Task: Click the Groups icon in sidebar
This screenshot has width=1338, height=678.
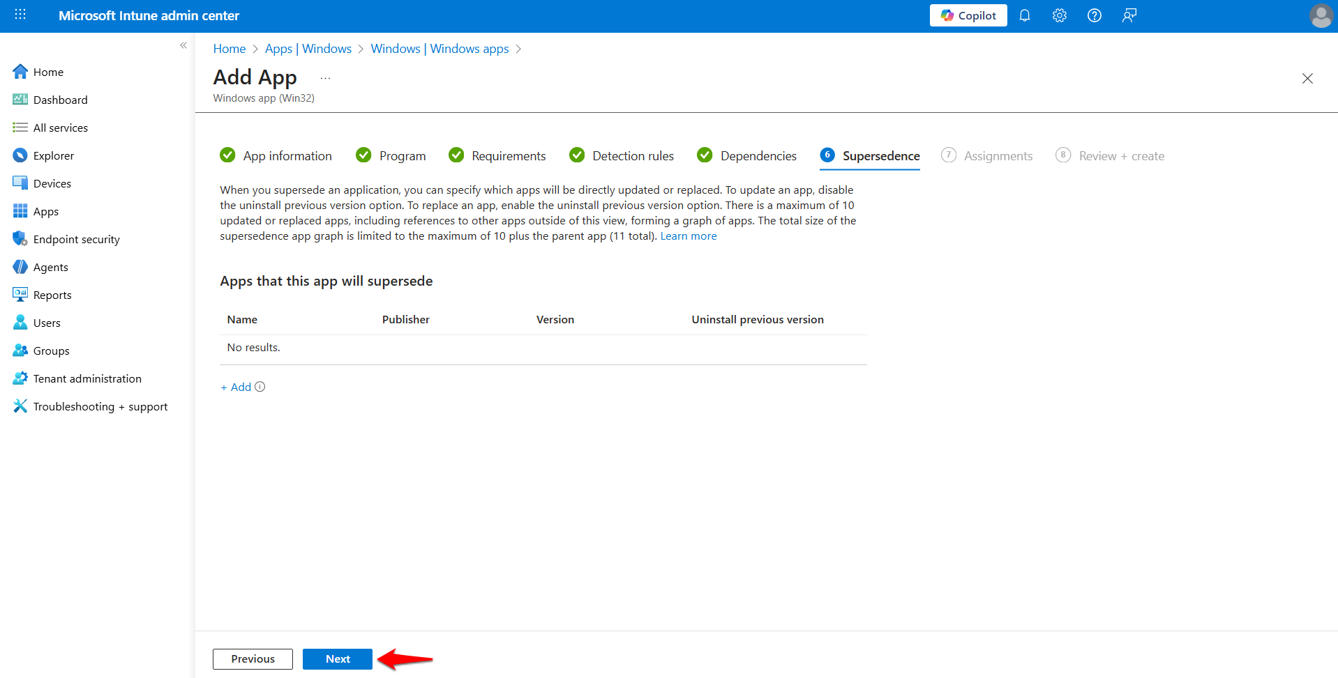Action: coord(20,350)
